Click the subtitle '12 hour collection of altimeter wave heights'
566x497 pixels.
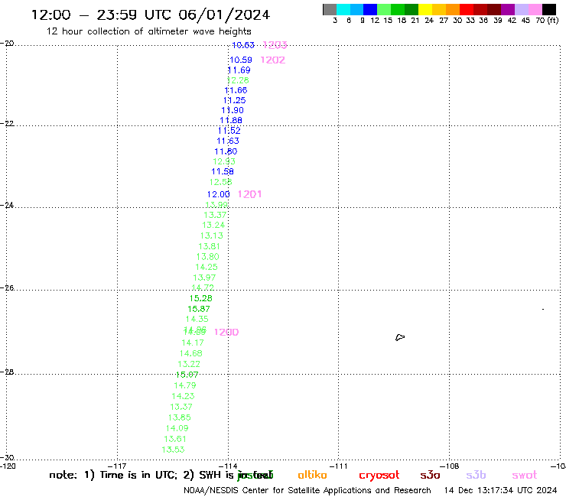[148, 31]
